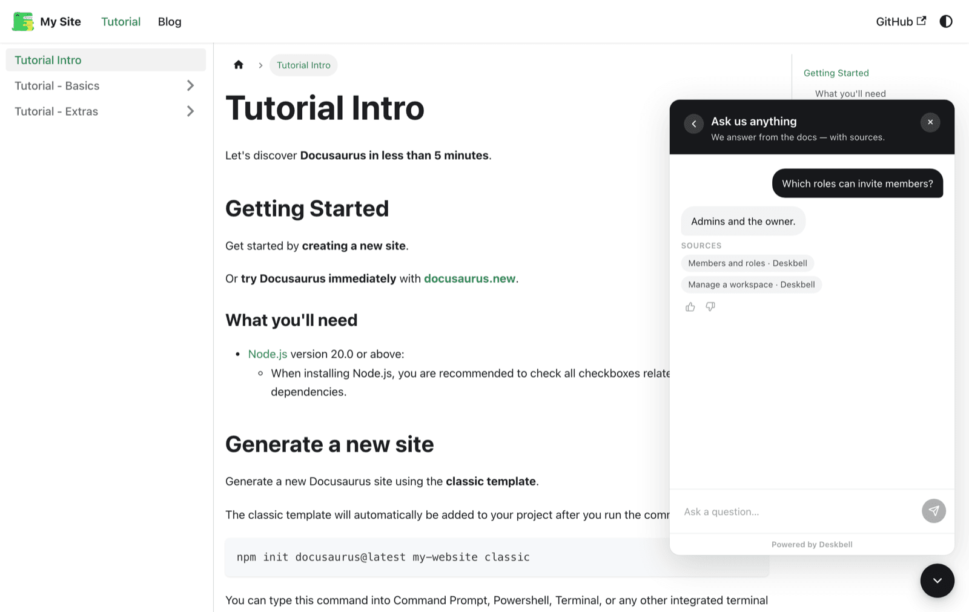Select Tutorial Intro in the sidebar
Viewport: 969px width, 612px height.
106,60
